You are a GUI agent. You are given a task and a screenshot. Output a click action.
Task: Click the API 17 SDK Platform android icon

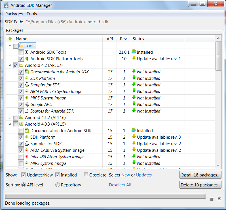pyautogui.click(x=27, y=78)
